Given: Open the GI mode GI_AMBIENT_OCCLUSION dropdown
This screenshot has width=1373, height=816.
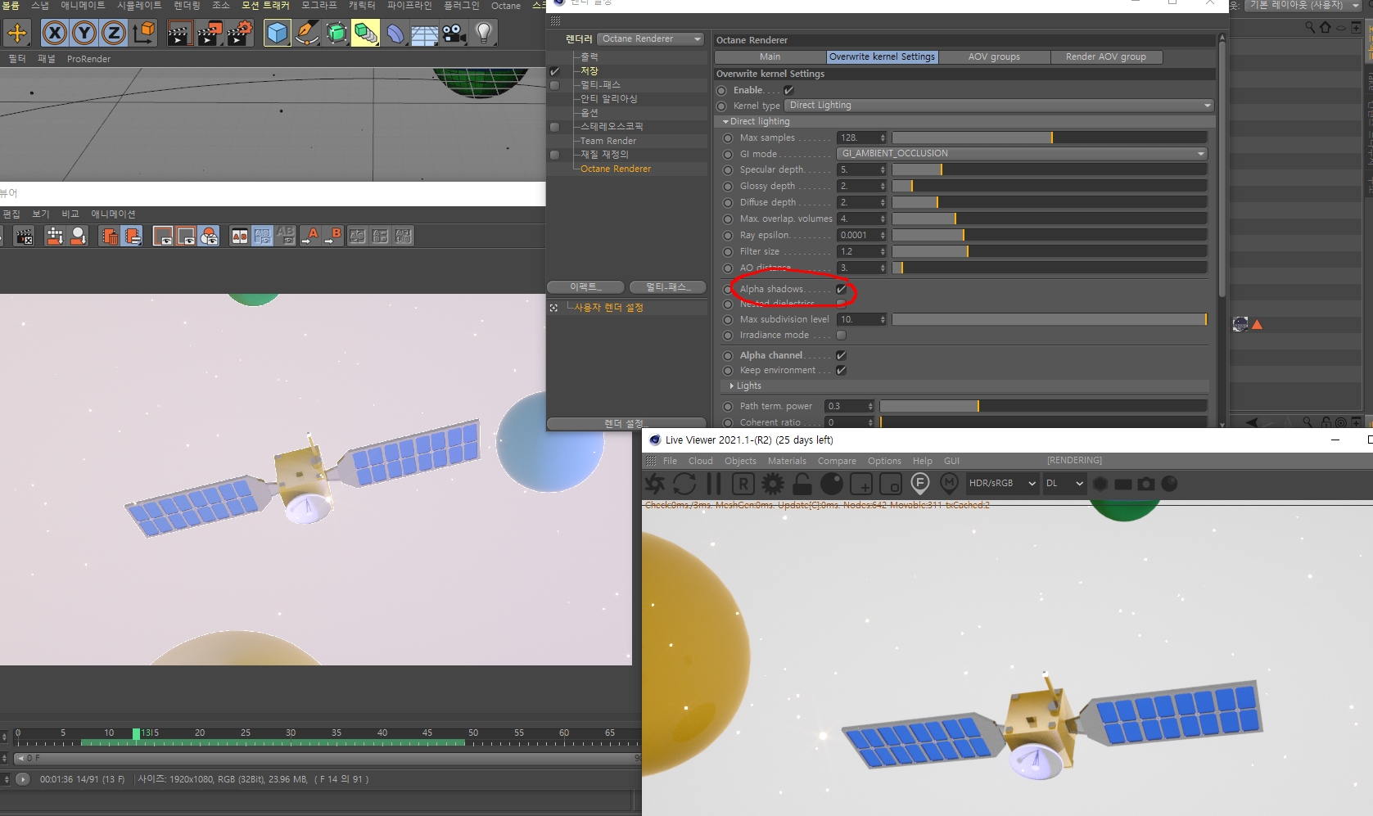Looking at the screenshot, I should pos(1022,153).
